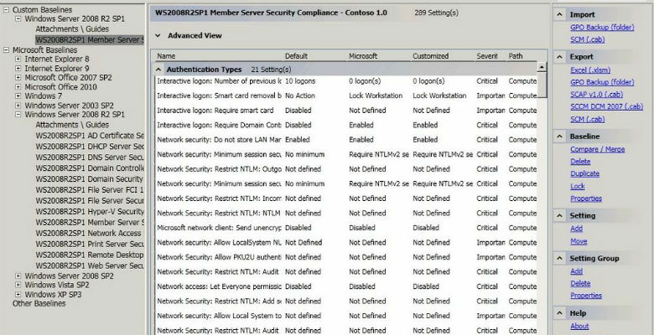Screen dimensions: 654x335
Task: Collapse the Setting actions section
Action: click(560, 215)
